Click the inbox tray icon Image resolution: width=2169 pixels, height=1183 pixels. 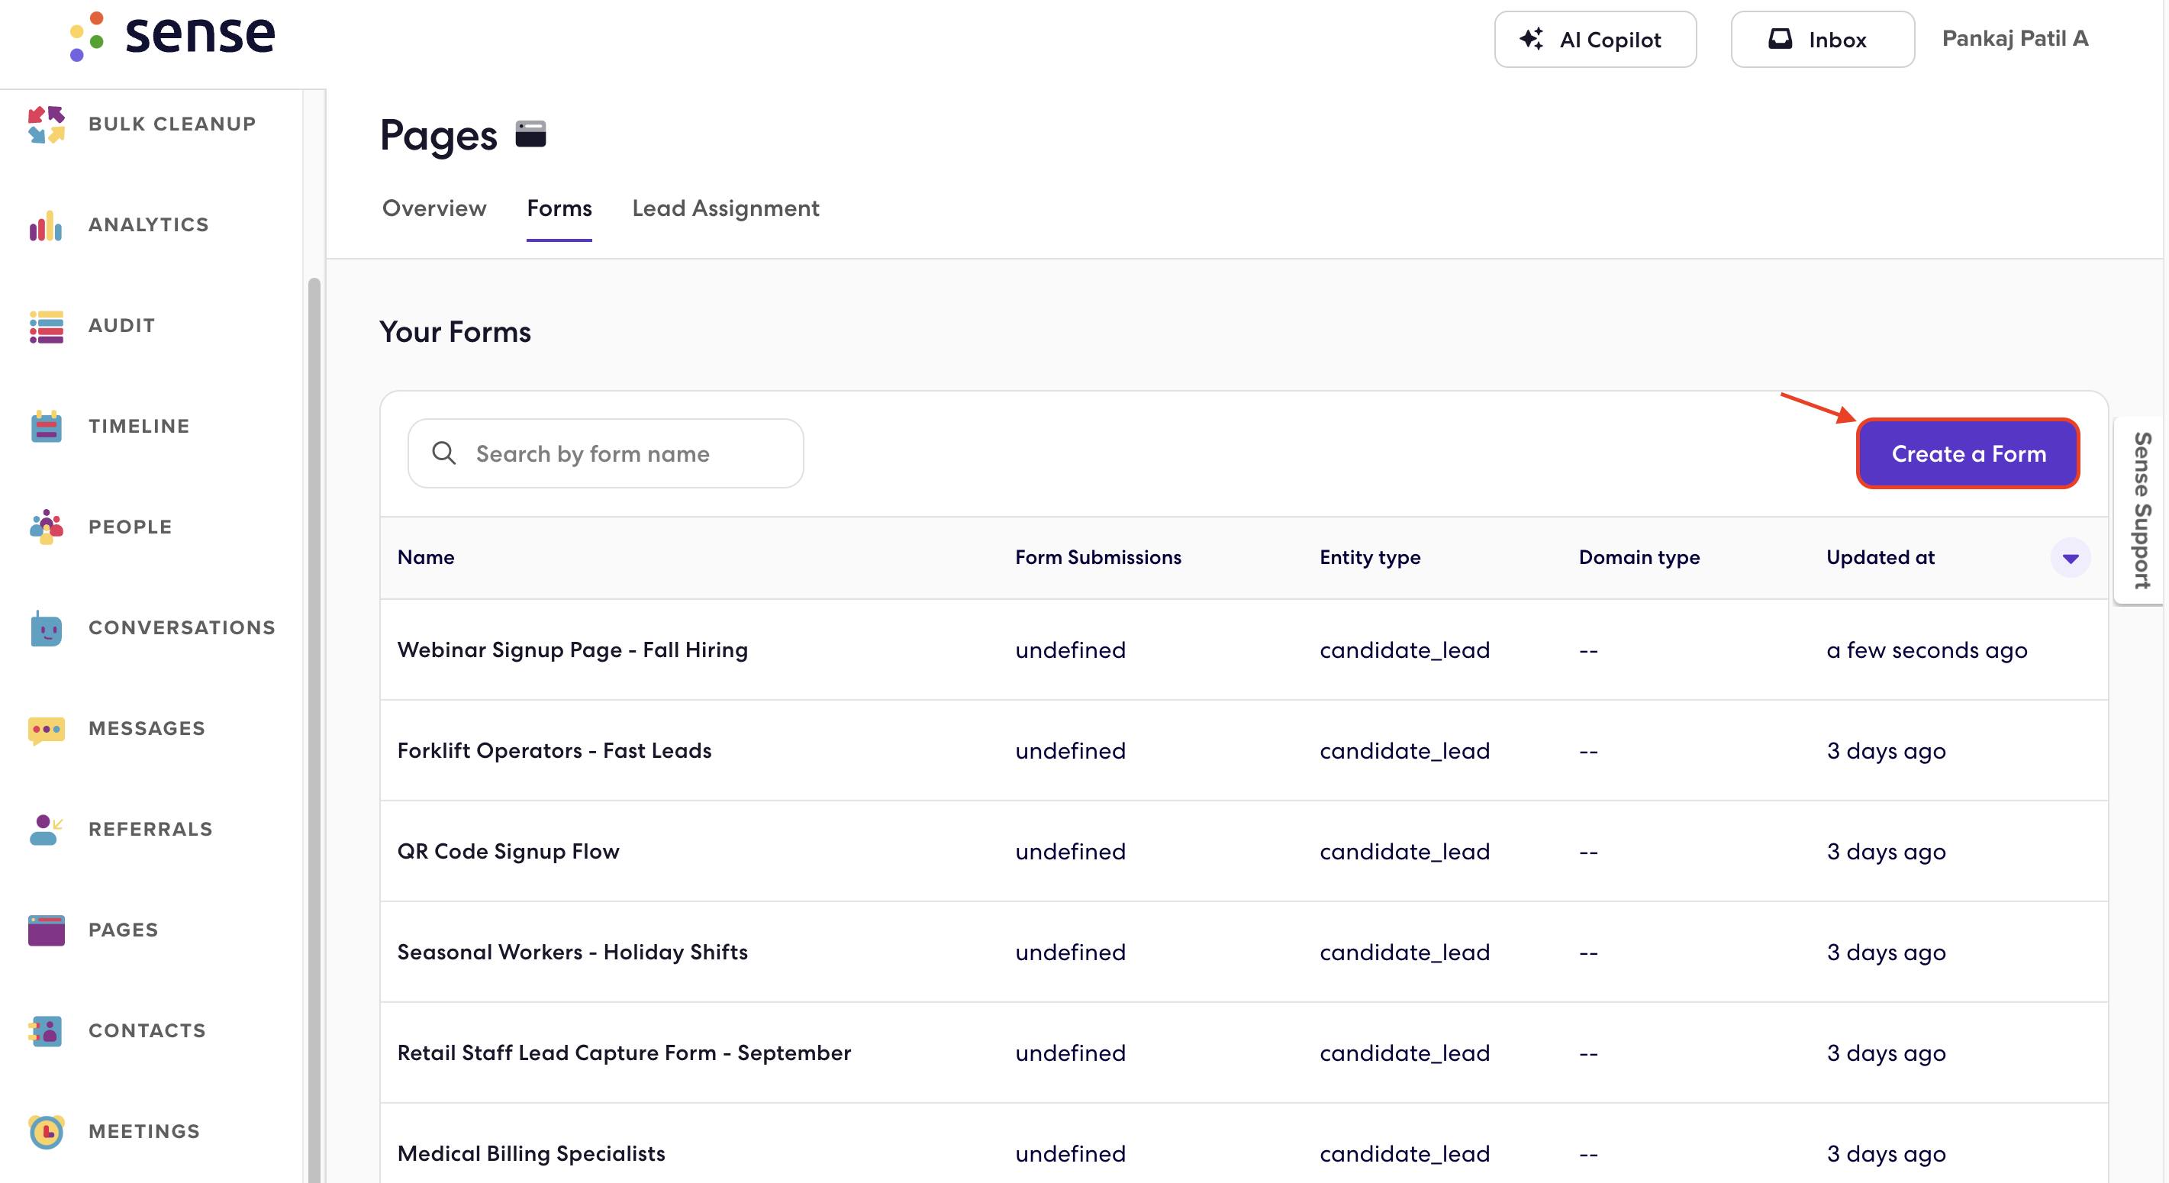[x=1780, y=39]
